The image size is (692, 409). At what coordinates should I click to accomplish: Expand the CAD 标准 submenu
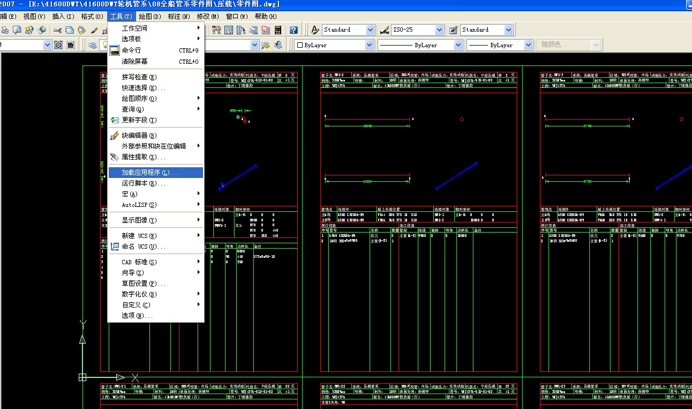click(155, 262)
